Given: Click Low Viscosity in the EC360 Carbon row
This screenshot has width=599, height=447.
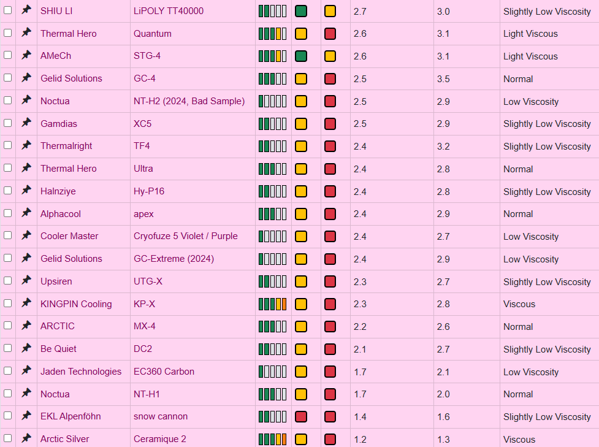Looking at the screenshot, I should [530, 372].
